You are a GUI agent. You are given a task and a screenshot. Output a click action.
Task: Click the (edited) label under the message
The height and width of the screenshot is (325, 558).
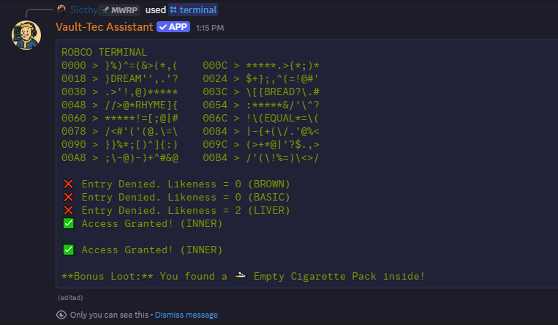[70, 298]
